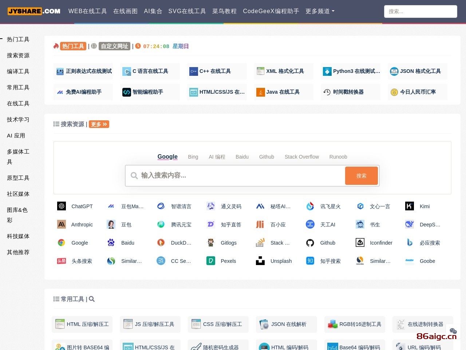Click the 天工AI icon

(x=310, y=225)
